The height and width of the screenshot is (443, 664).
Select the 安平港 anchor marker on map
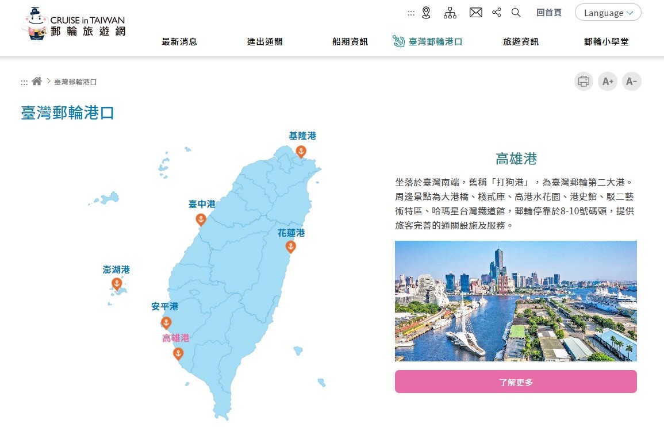166,323
